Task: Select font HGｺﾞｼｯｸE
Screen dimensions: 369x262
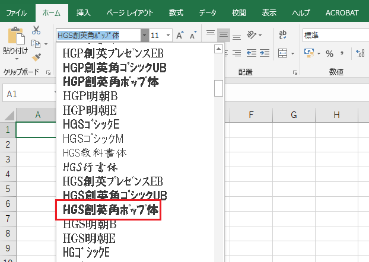Action: [87, 253]
